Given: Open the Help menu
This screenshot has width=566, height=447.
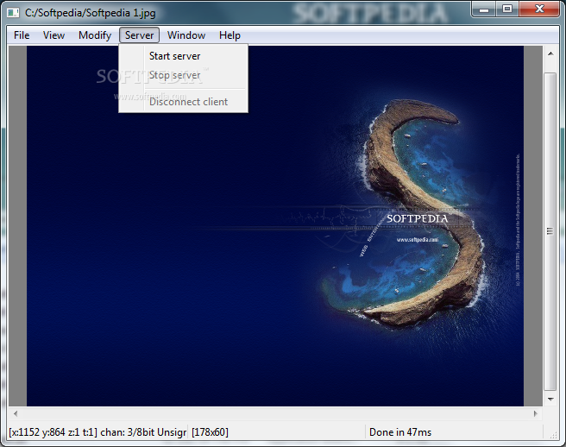Looking at the screenshot, I should point(230,35).
